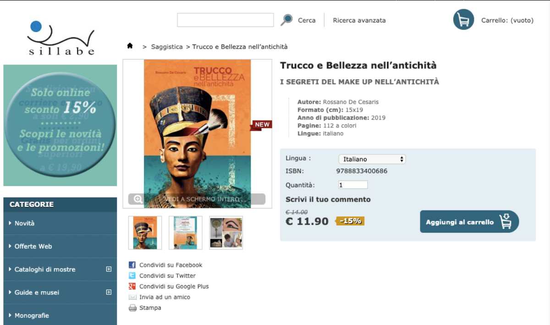Open the Lingua dropdown
This screenshot has height=325, width=550.
point(372,159)
